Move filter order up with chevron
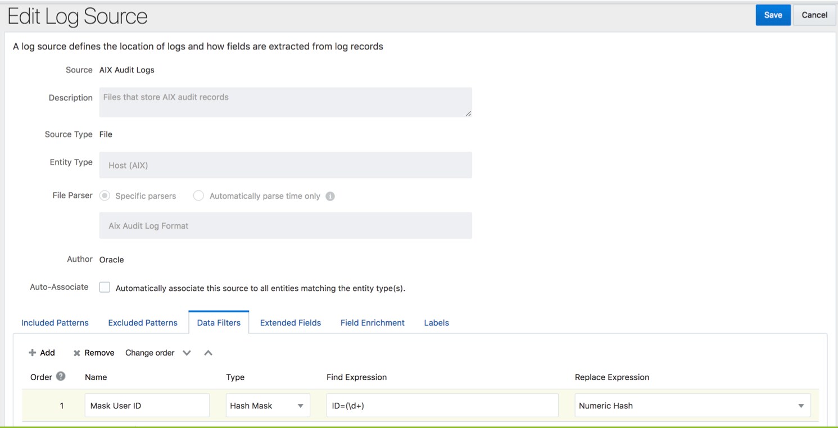838x428 pixels. click(208, 353)
